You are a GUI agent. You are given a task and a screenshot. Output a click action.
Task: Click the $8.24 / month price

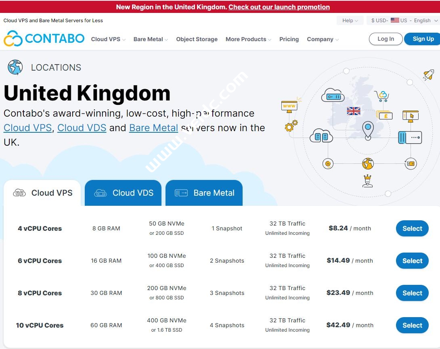[350, 228]
